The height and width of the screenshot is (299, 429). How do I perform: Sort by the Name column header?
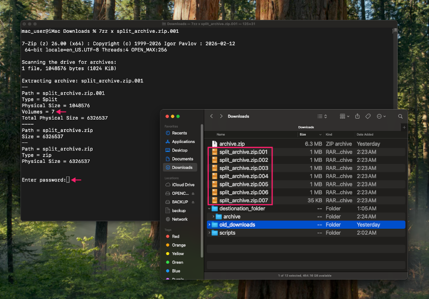(221, 135)
